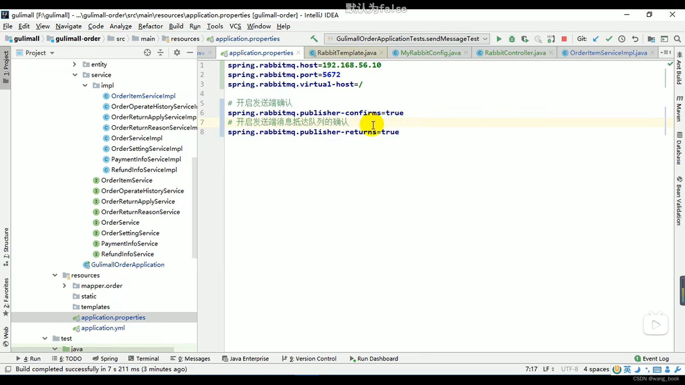Open the VCS menu
Viewport: 685px width, 385px height.
click(235, 26)
